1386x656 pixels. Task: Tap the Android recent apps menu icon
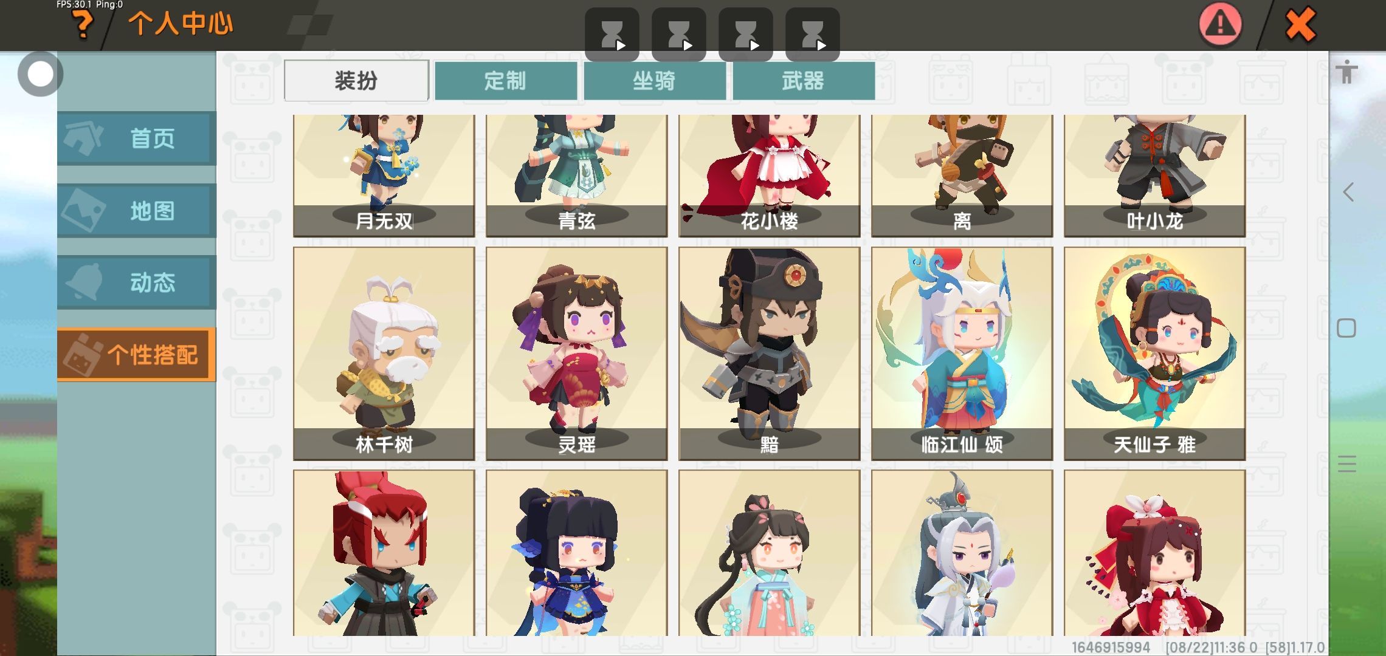[1346, 464]
